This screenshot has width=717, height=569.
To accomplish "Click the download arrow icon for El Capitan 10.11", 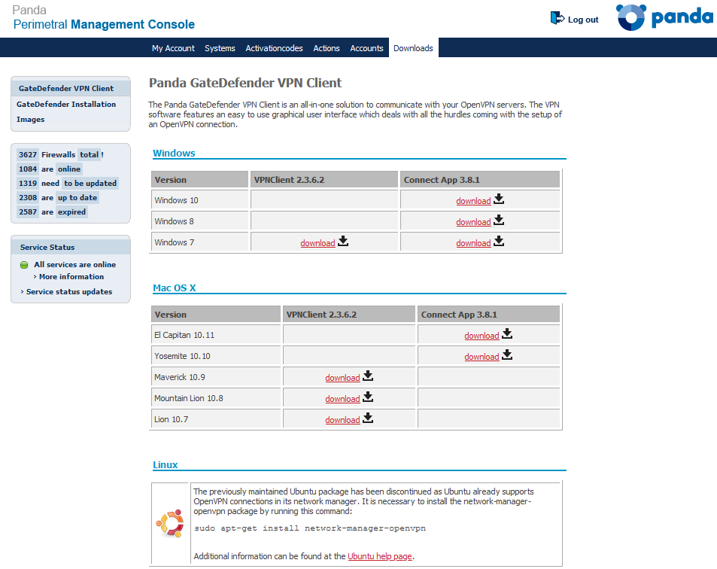I will pos(507,333).
